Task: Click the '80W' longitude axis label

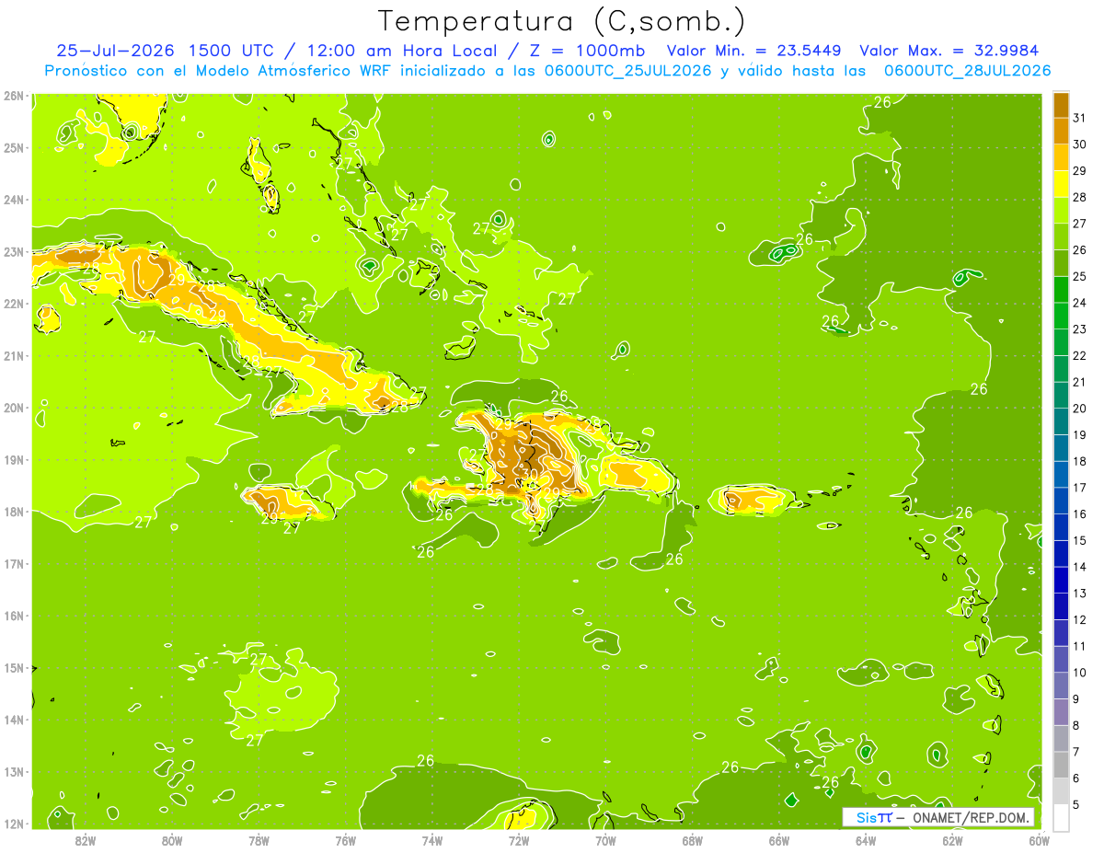Action: [172, 840]
